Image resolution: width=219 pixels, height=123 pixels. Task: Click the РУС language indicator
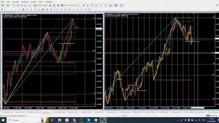pos(204,120)
